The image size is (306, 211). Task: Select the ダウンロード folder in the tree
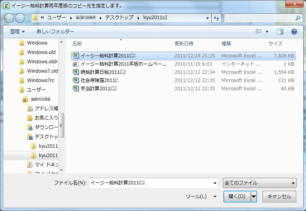coord(46,127)
